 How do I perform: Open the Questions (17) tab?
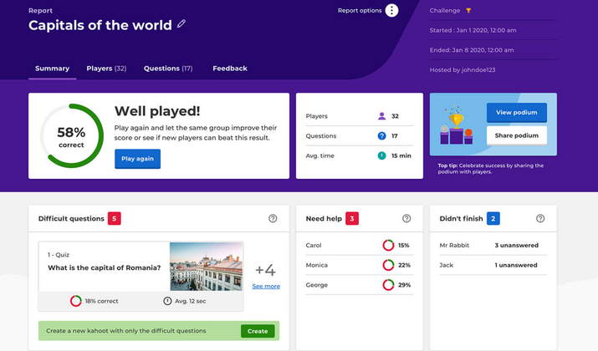click(168, 69)
